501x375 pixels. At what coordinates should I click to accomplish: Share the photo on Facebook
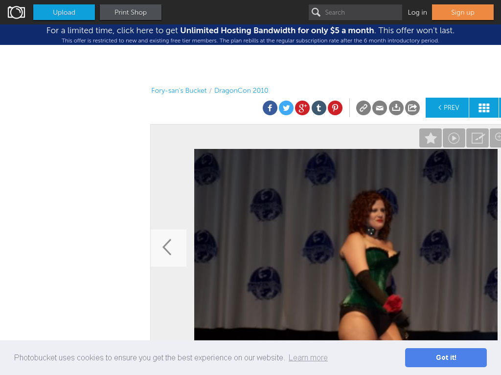(270, 108)
